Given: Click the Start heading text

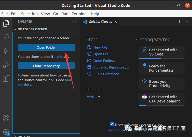Looking at the screenshot, I should [x=92, y=40].
